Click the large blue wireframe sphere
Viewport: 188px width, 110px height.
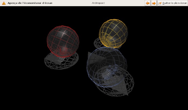click(x=107, y=67)
